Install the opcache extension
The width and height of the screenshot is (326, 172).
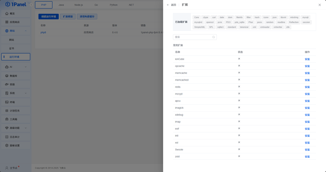[307, 66]
